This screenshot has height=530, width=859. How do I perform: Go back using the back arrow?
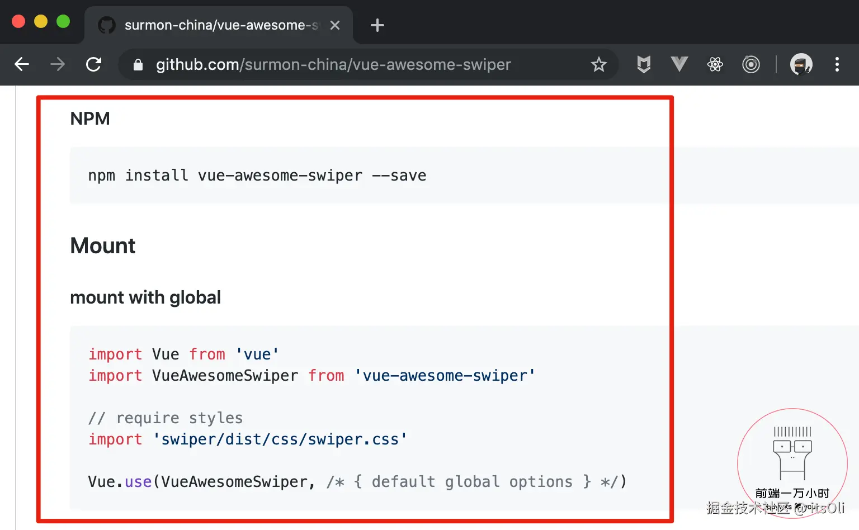tap(22, 64)
